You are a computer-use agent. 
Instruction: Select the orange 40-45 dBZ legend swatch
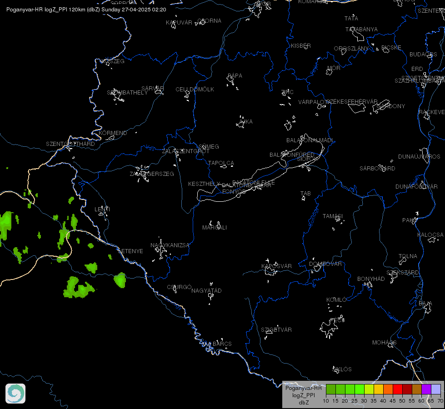click(388, 389)
